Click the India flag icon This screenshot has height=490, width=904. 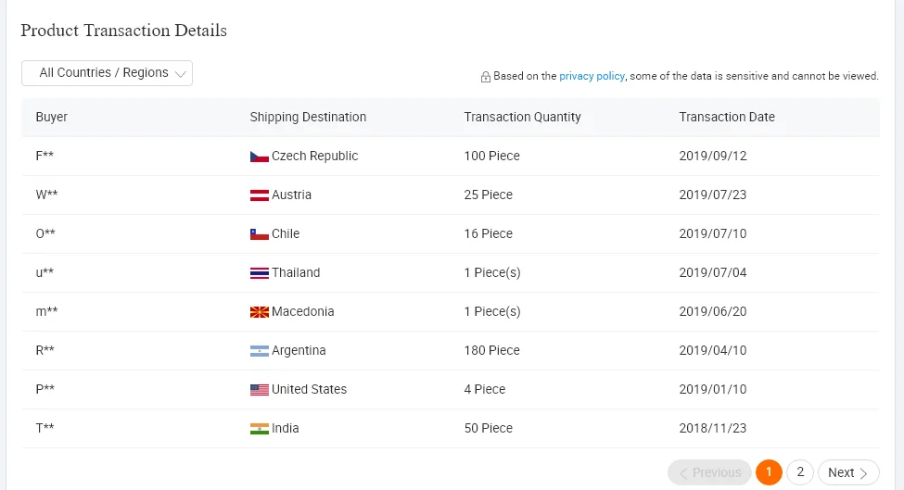(x=259, y=428)
